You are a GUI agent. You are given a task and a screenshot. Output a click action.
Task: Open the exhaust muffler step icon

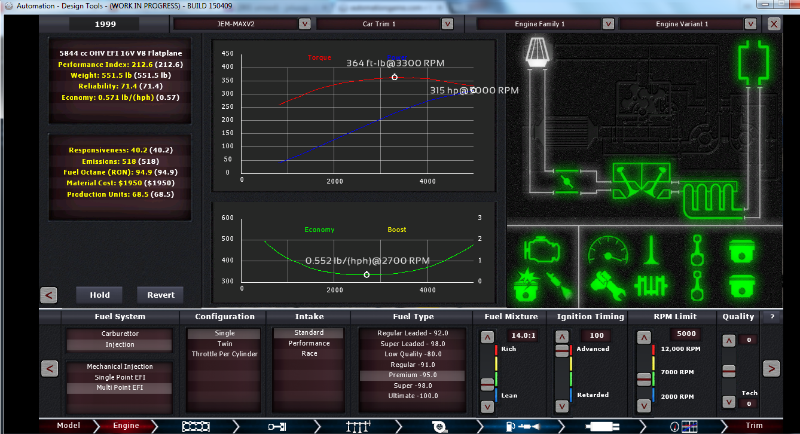point(602,426)
